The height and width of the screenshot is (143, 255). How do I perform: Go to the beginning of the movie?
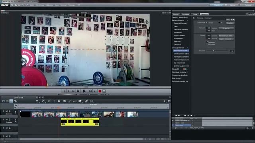coord(78,91)
